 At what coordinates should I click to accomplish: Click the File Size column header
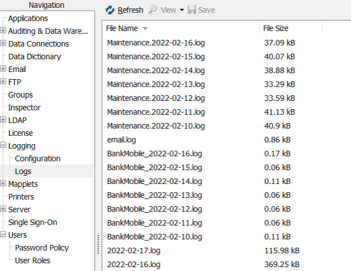point(276,28)
